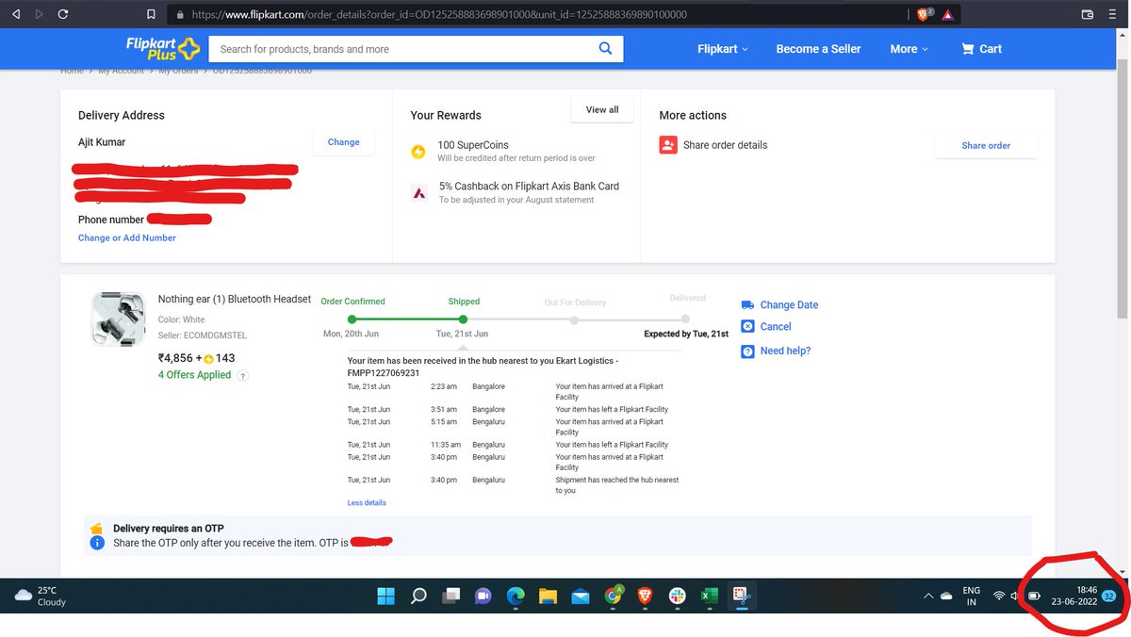Screen dimensions: 1131x637
Task: Click the browser address bar URL
Action: tap(439, 15)
